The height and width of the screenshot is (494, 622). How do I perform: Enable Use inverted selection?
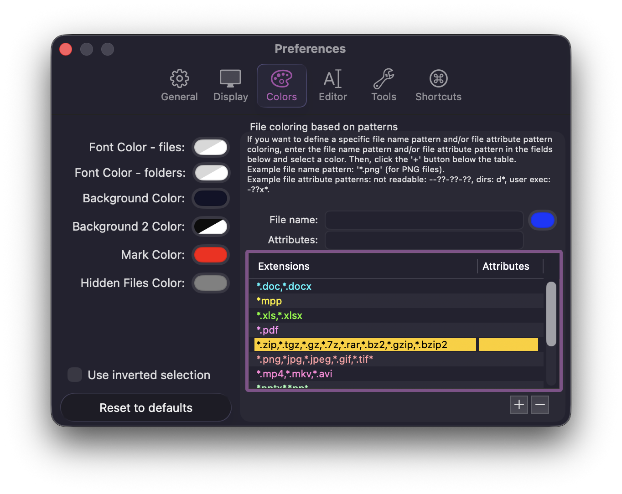pyautogui.click(x=75, y=375)
